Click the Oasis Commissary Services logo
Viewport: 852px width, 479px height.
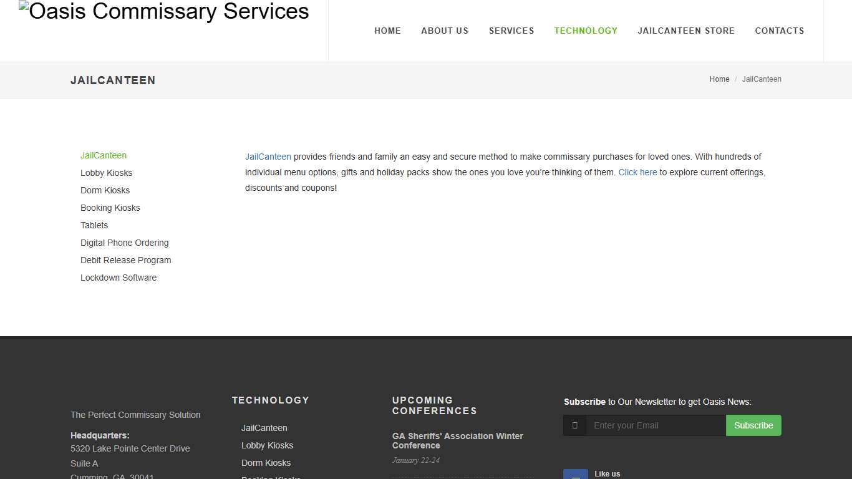click(163, 11)
